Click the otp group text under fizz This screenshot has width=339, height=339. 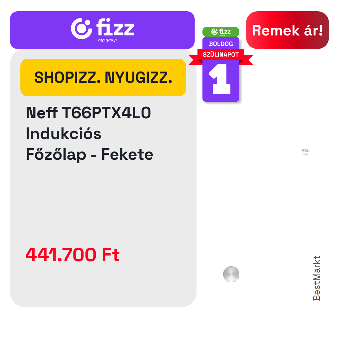click(x=107, y=40)
